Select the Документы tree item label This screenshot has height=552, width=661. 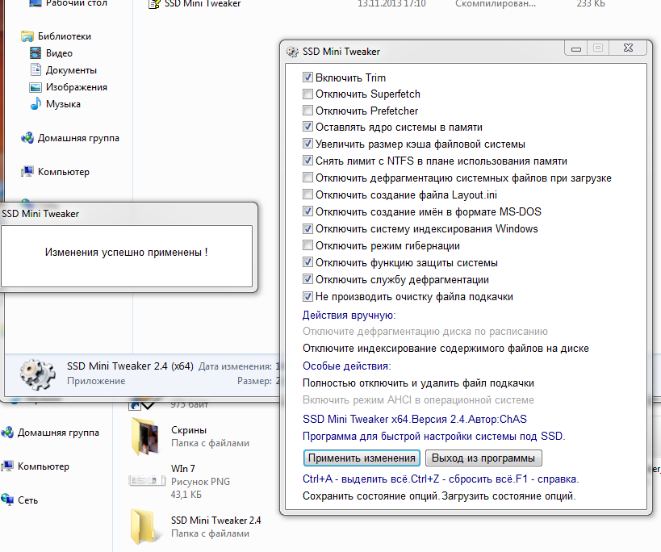click(x=71, y=70)
